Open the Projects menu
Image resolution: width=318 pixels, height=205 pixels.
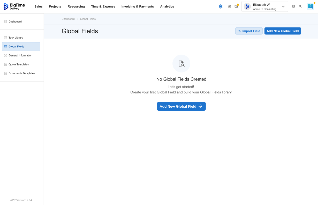click(x=55, y=6)
